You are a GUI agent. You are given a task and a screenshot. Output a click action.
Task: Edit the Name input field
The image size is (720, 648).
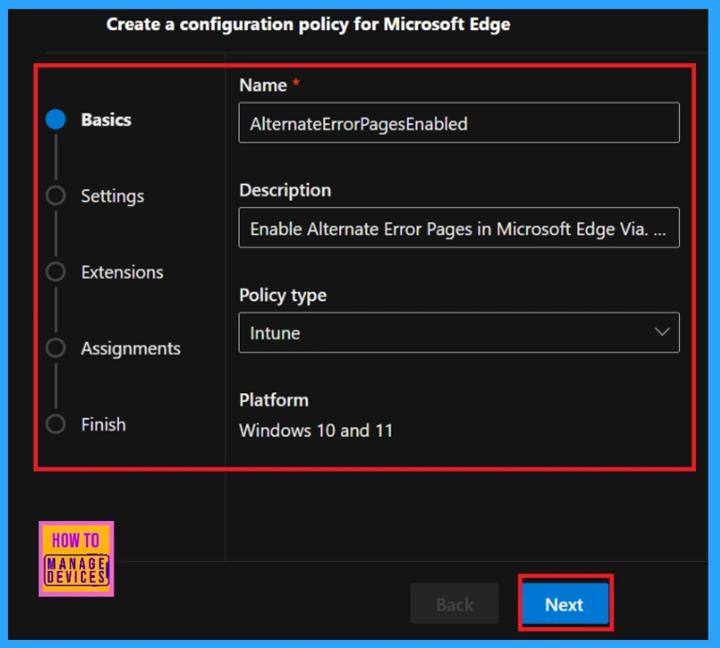[459, 122]
